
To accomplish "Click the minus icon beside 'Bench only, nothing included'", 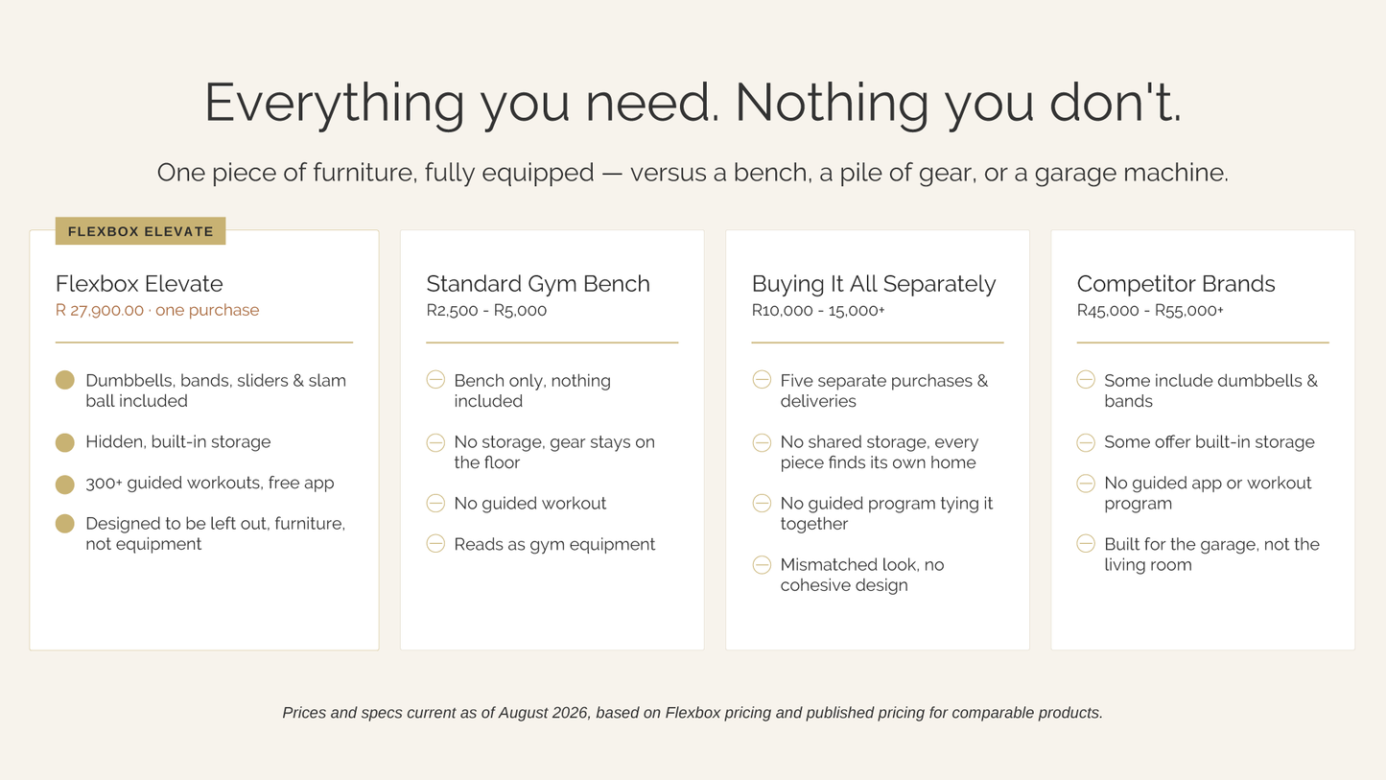I will coord(435,380).
